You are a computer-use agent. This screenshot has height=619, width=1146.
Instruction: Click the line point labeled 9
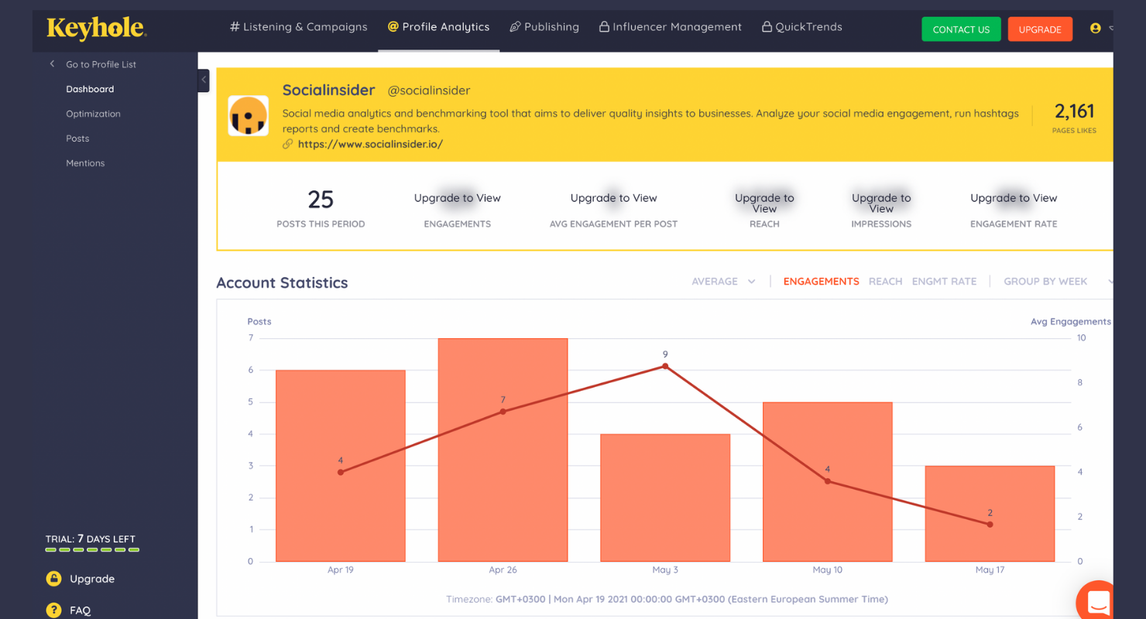pyautogui.click(x=665, y=366)
